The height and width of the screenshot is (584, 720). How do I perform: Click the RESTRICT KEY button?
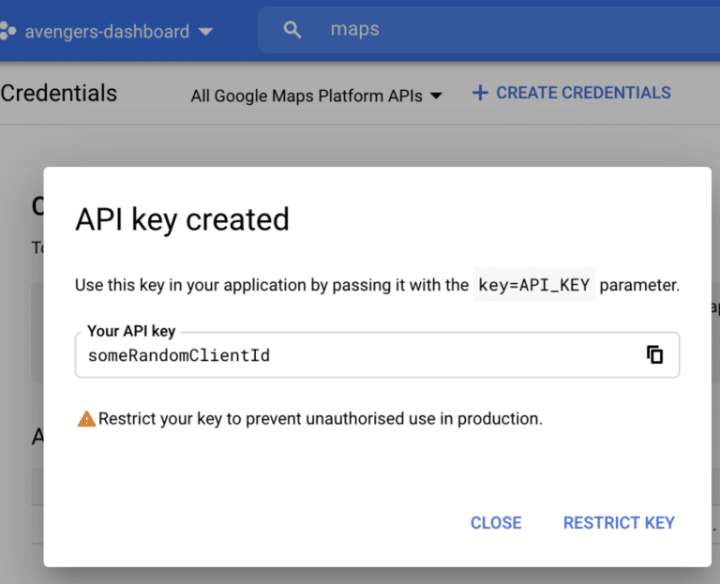pos(619,522)
